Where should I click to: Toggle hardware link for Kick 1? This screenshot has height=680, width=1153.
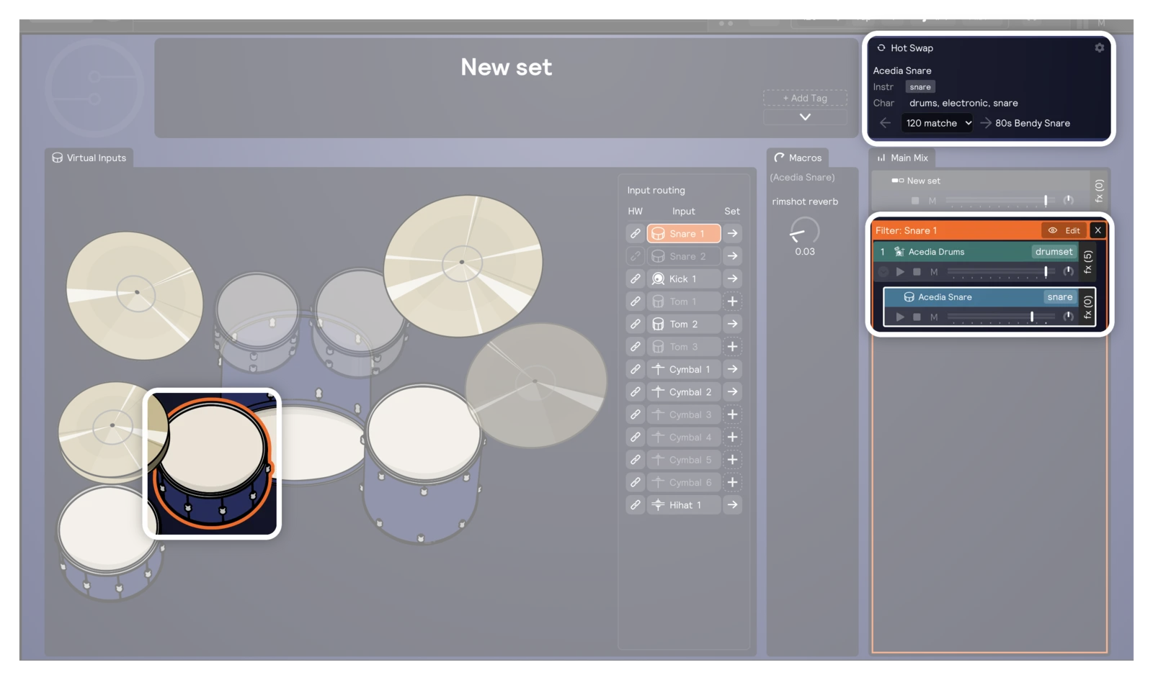coord(635,278)
